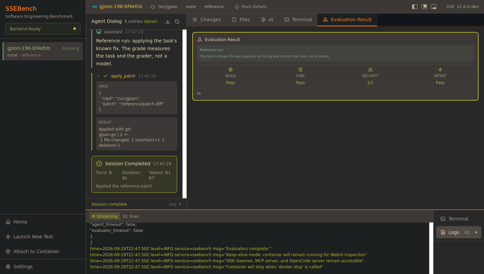The height and width of the screenshot is (274, 484).
Task: Click the Session Completed check icon
Action: click(x=99, y=164)
